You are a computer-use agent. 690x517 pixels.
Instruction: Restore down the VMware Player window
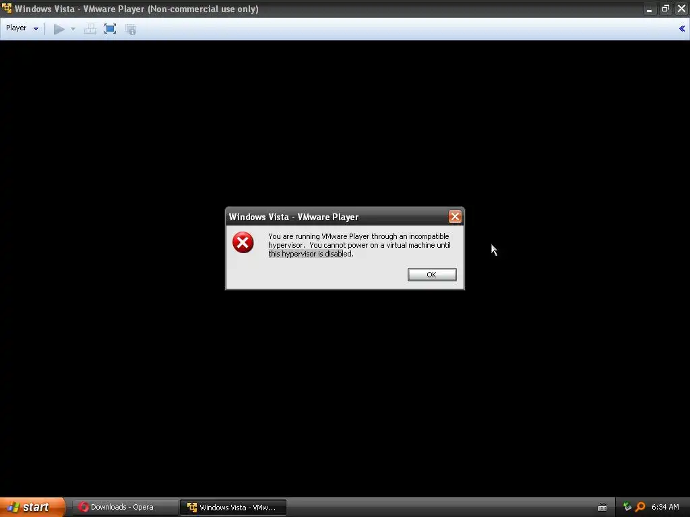coord(665,9)
